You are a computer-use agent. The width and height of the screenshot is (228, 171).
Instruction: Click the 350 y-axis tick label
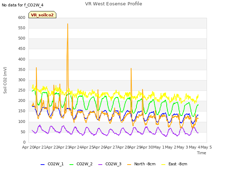click(22, 69)
